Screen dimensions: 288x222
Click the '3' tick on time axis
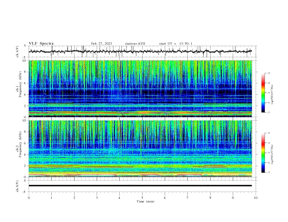pos(97,198)
